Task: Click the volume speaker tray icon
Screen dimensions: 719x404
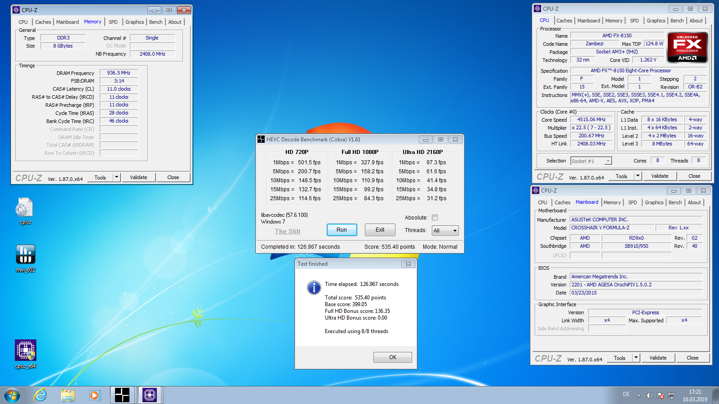Action: (x=649, y=395)
